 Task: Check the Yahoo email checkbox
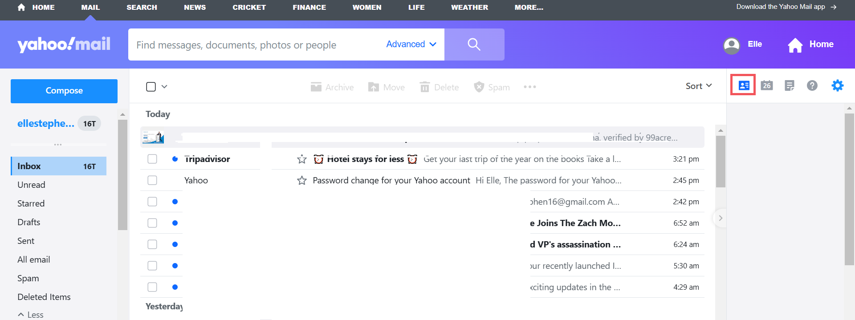coord(152,180)
